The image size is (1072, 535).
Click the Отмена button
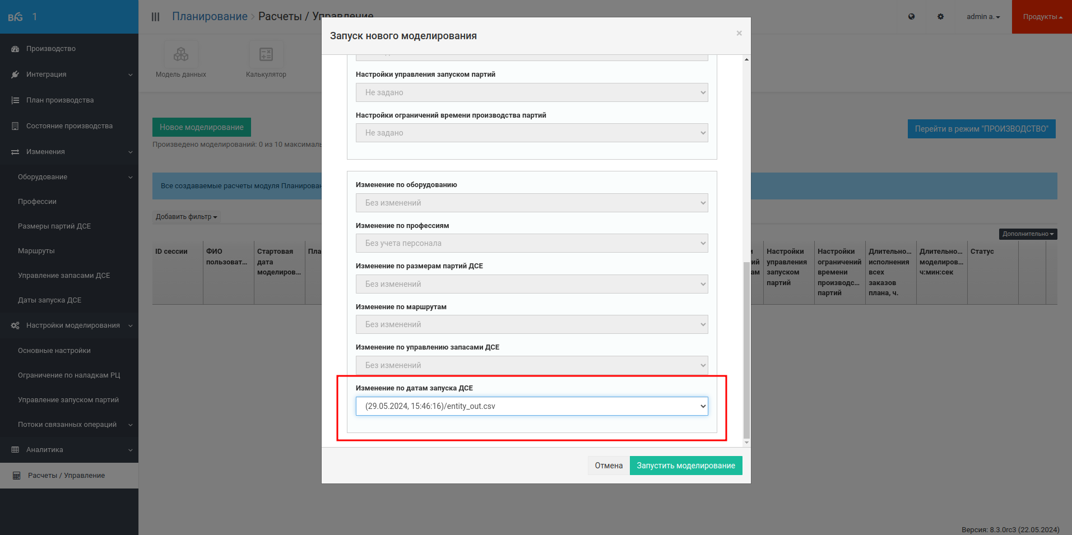[x=609, y=466]
